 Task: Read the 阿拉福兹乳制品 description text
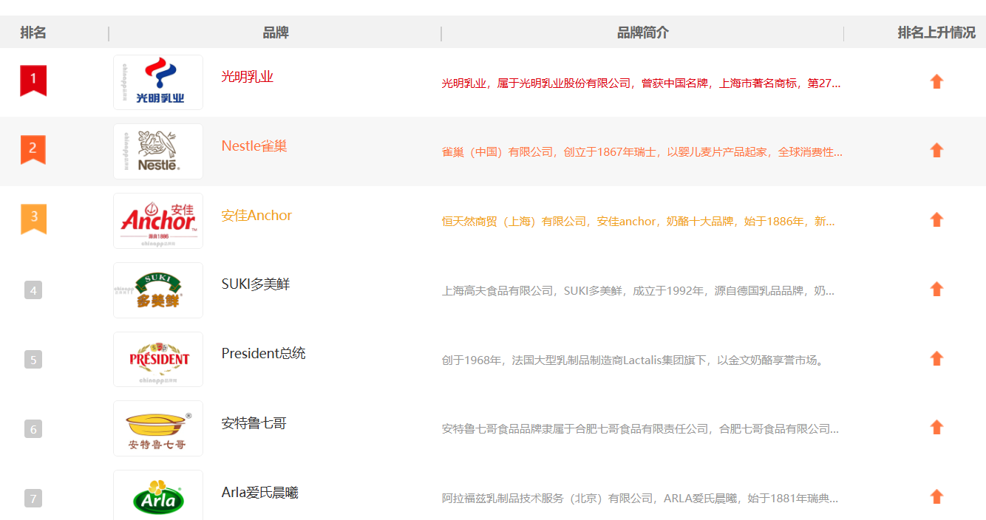[640, 499]
